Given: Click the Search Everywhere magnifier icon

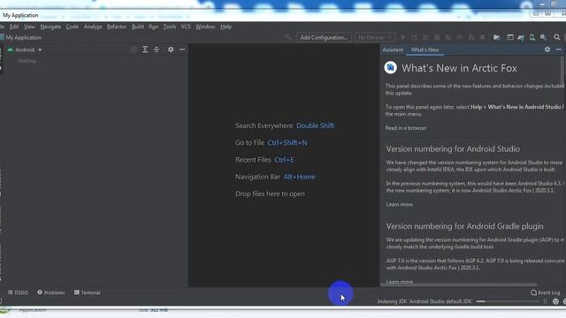Looking at the screenshot, I should pyautogui.click(x=556, y=37).
